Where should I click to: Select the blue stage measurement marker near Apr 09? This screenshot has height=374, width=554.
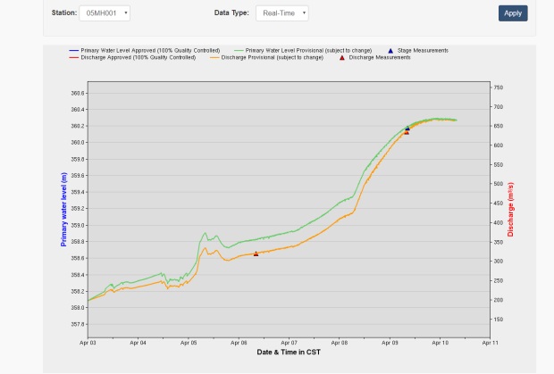click(x=407, y=128)
